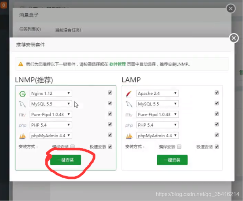Image resolution: width=243 pixels, height=201 pixels.
Task: Click the Apache feather icon in LAMP
Action: pos(129,94)
